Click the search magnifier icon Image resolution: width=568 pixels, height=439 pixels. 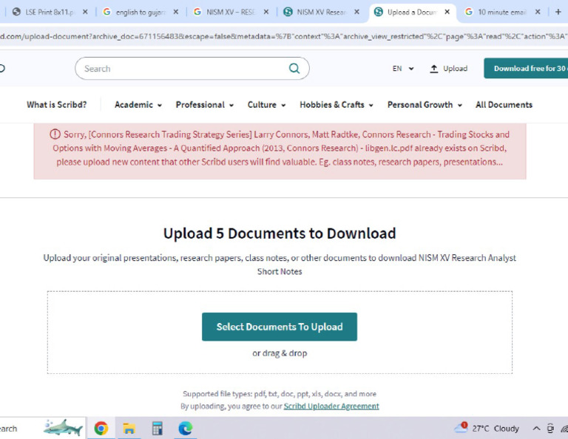pyautogui.click(x=294, y=69)
